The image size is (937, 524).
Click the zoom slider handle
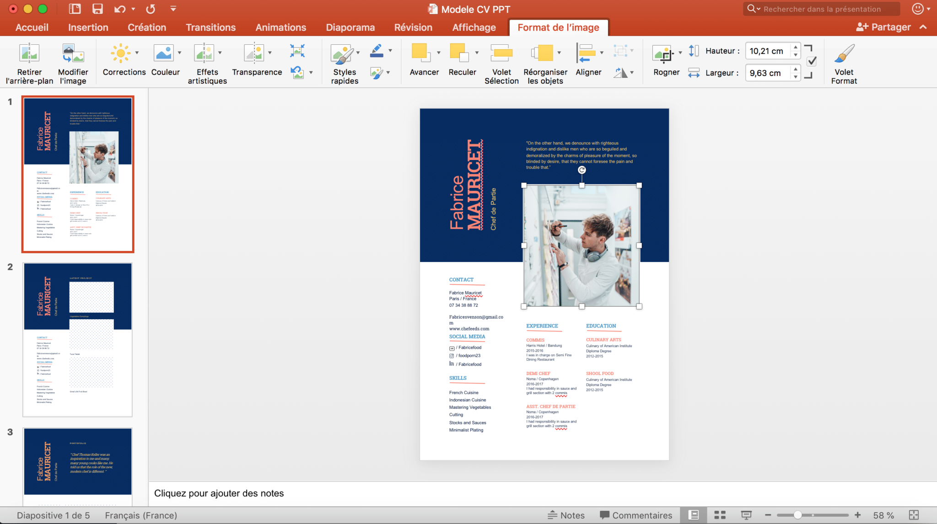pyautogui.click(x=797, y=515)
